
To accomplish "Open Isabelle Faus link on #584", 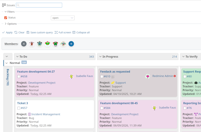I will (x=167, y=108).
